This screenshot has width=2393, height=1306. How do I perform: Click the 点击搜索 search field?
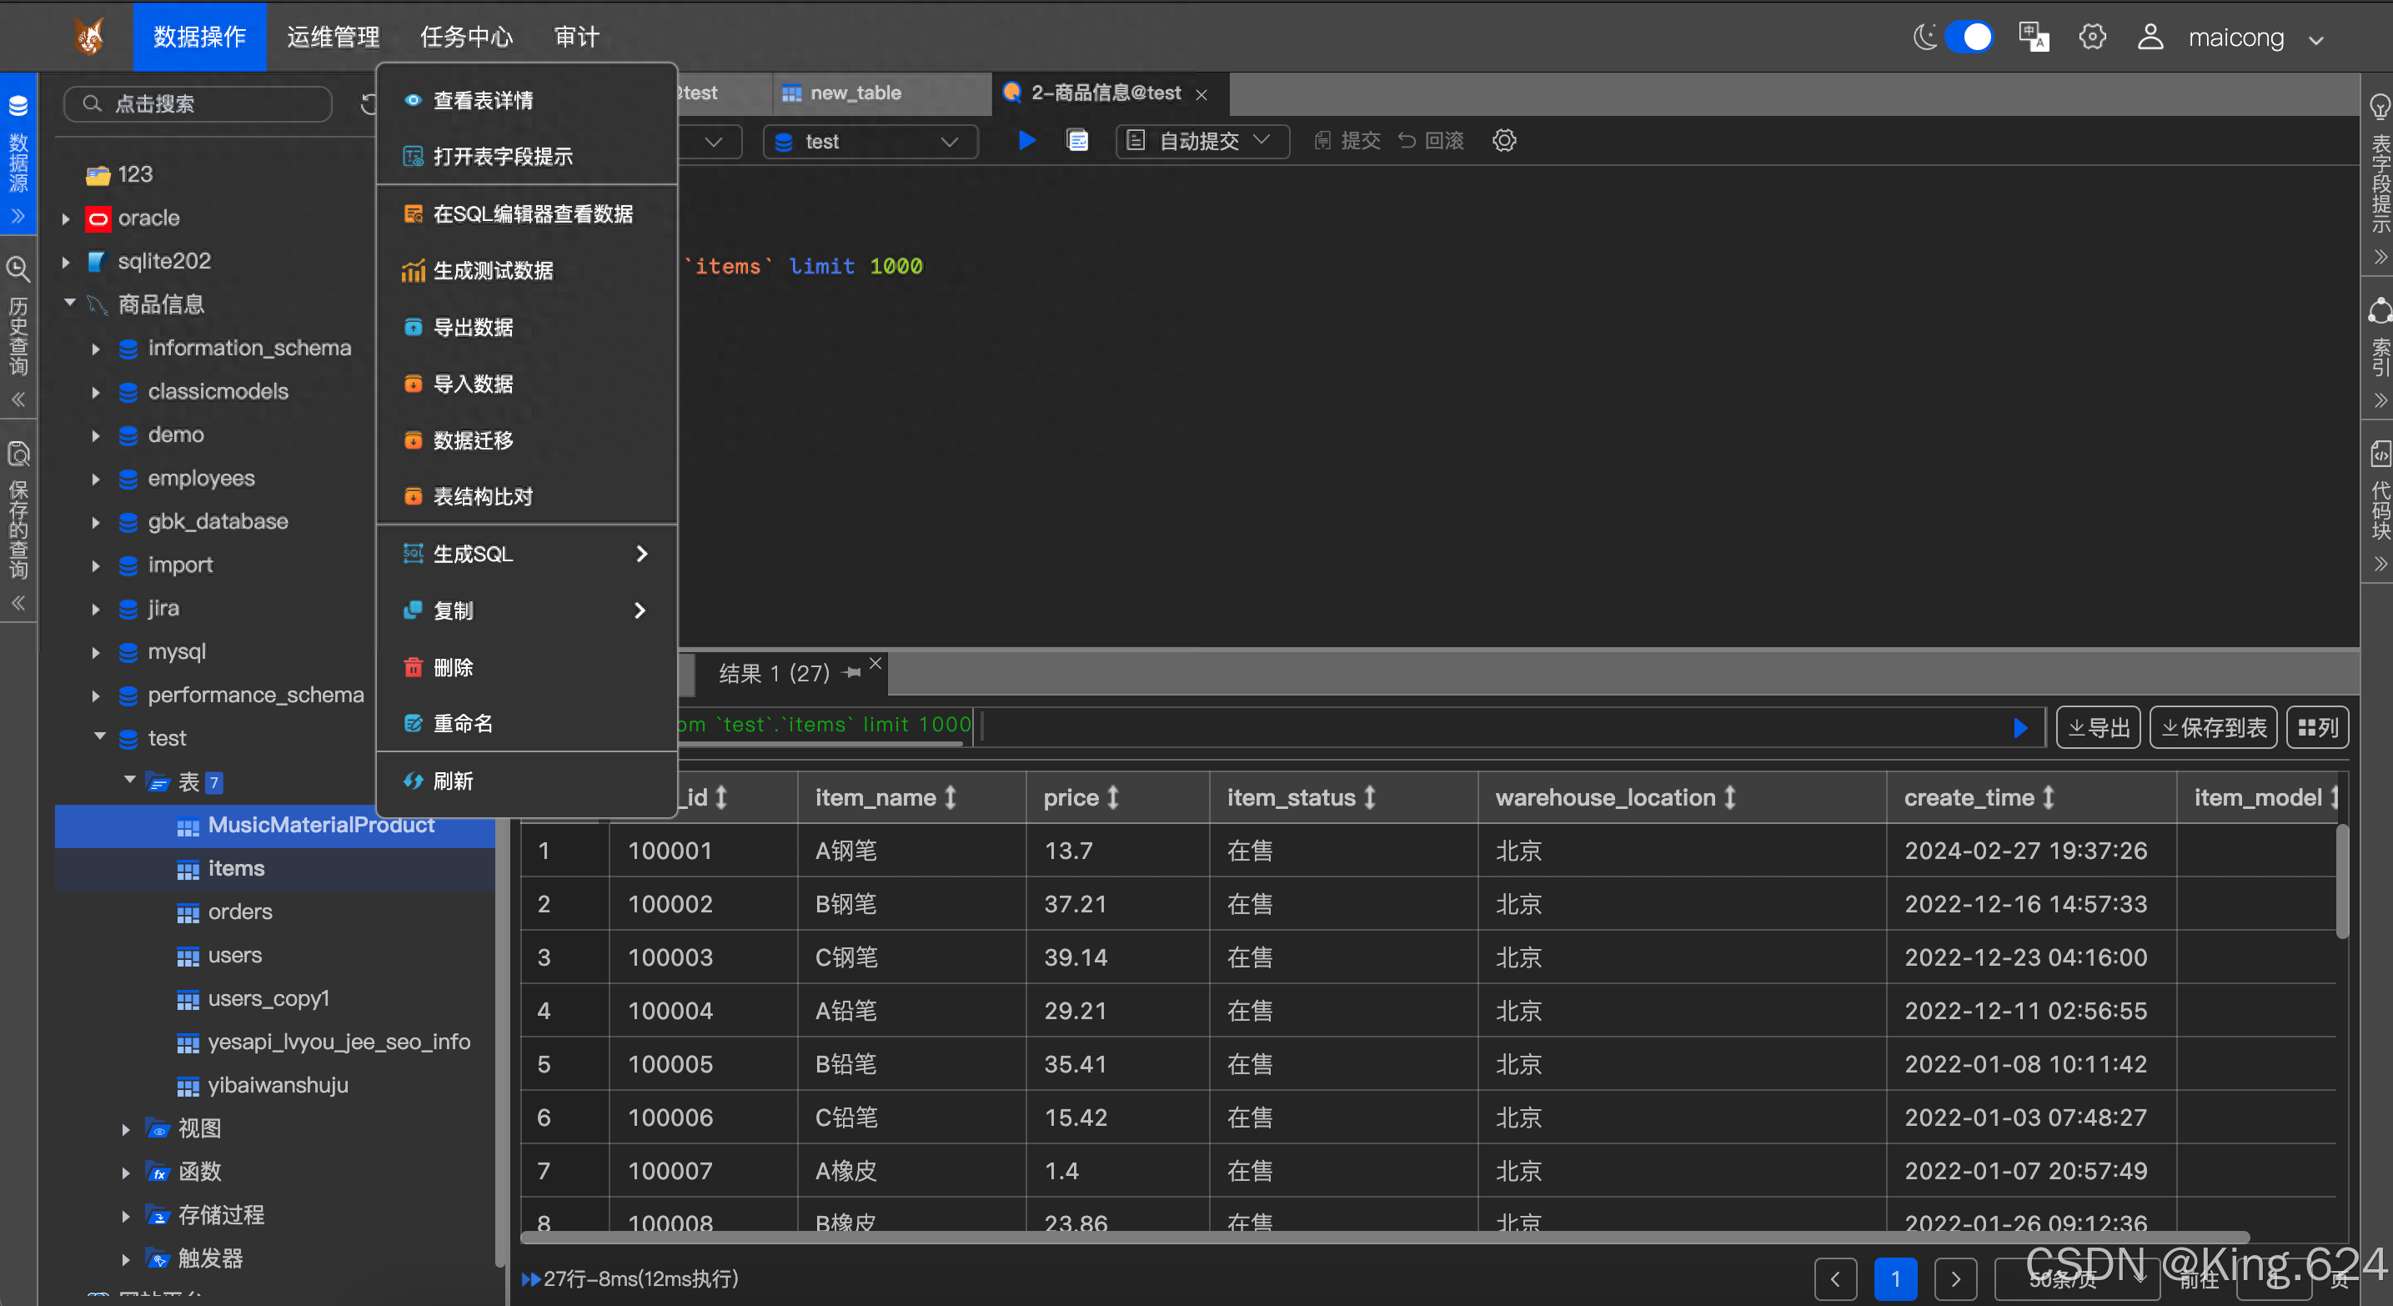tap(198, 104)
